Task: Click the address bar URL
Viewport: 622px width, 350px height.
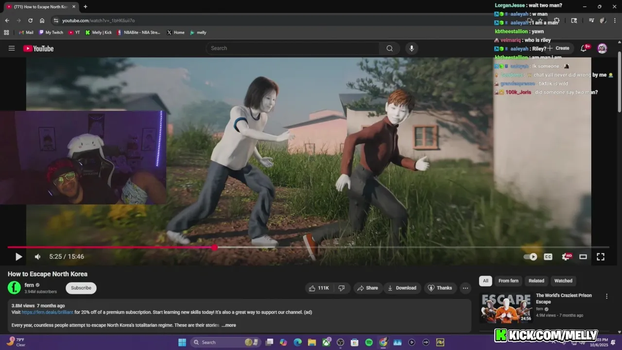Action: (x=98, y=20)
